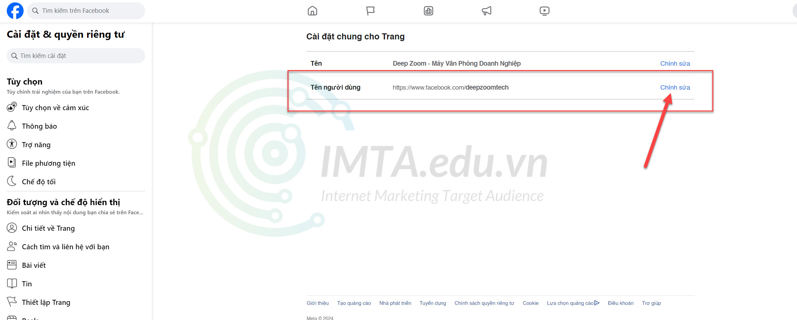
Task: Click the book icon beside 'Tin'
Action: coord(12,283)
